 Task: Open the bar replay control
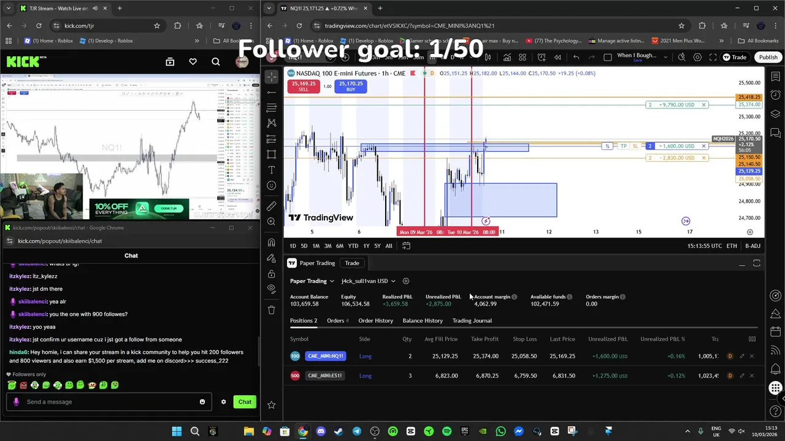(557, 57)
